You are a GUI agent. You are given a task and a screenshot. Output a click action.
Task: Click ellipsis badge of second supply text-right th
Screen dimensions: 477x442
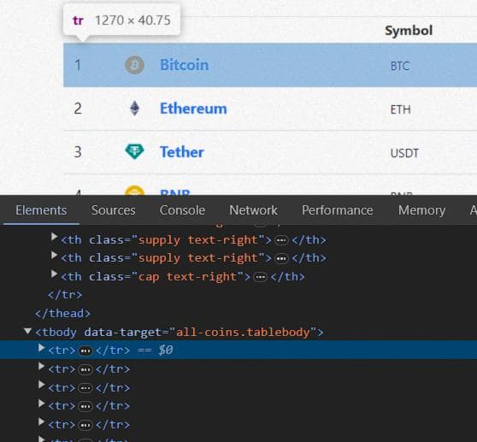(x=281, y=259)
